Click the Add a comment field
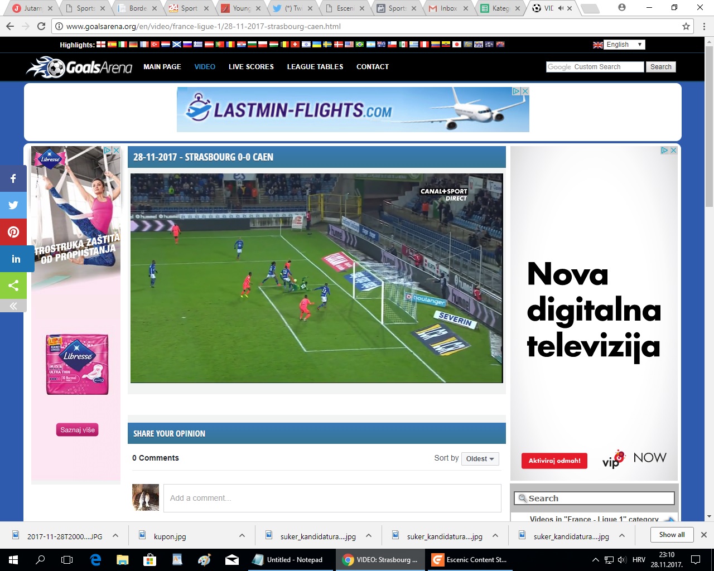 click(332, 498)
